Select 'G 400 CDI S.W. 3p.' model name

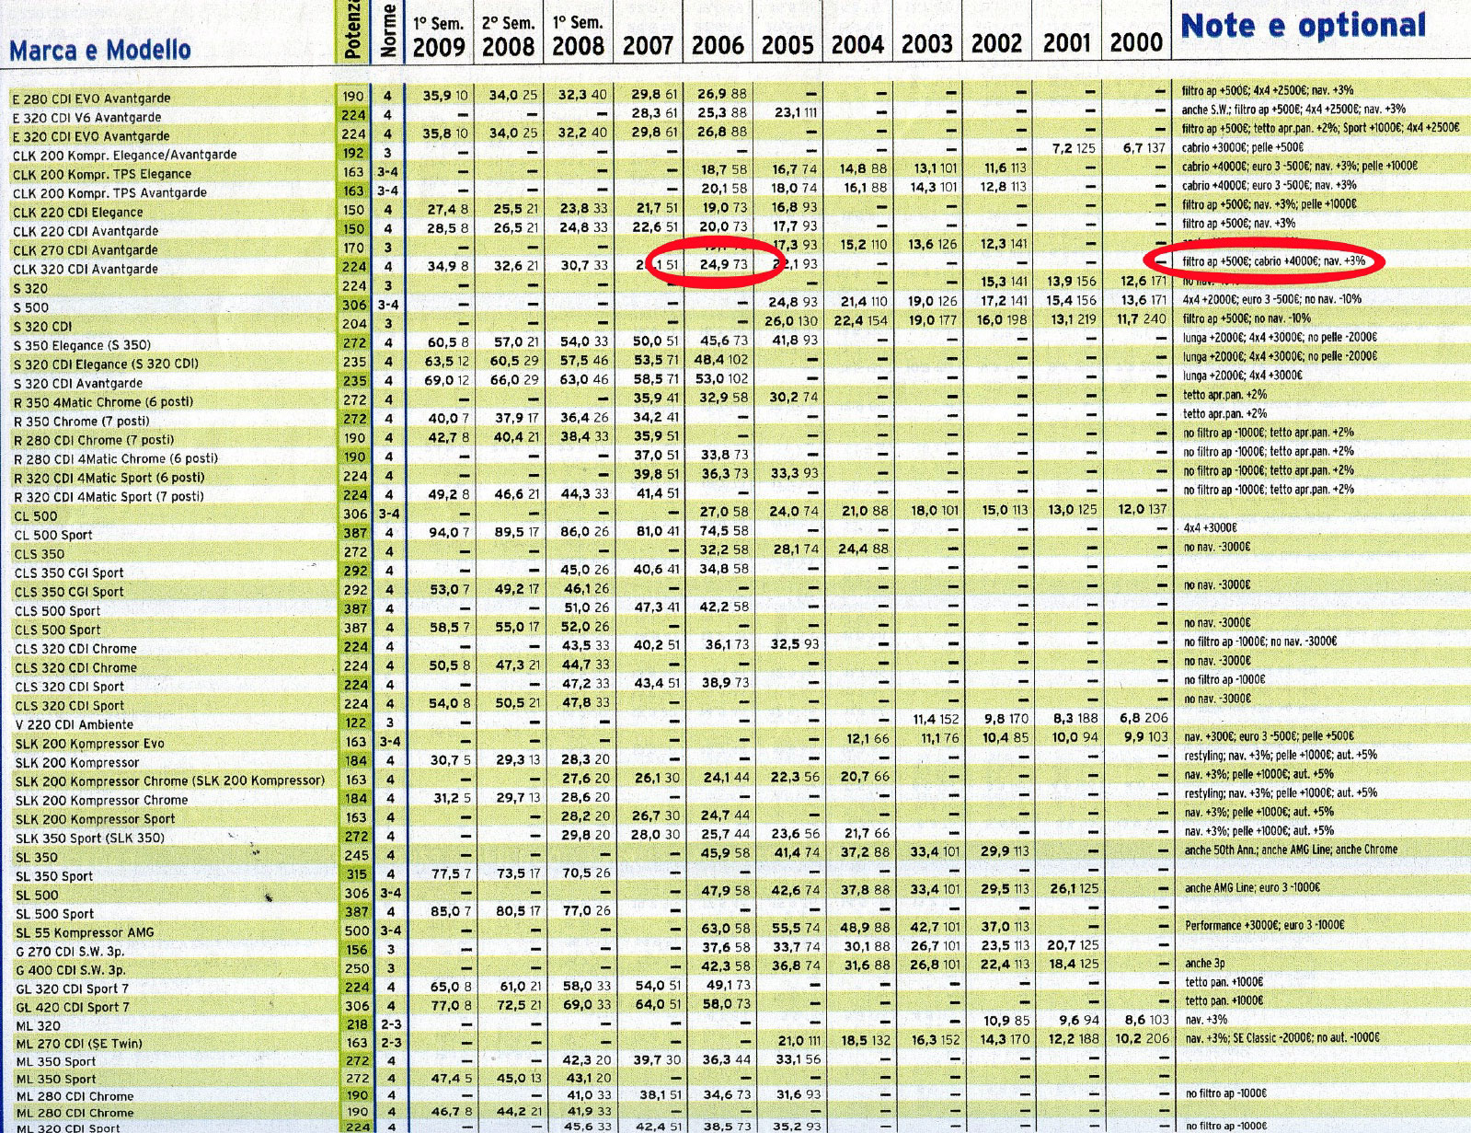[x=71, y=970]
